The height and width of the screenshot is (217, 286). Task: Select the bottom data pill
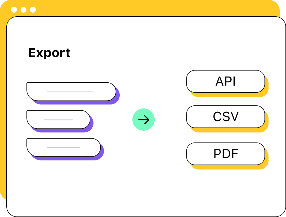tap(64, 147)
